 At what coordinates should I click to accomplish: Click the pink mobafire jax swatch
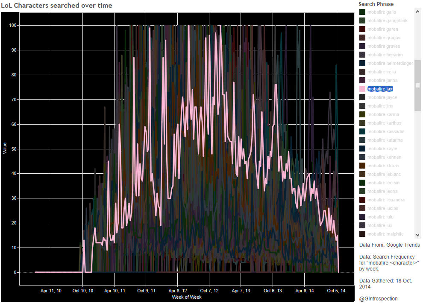pos(362,89)
